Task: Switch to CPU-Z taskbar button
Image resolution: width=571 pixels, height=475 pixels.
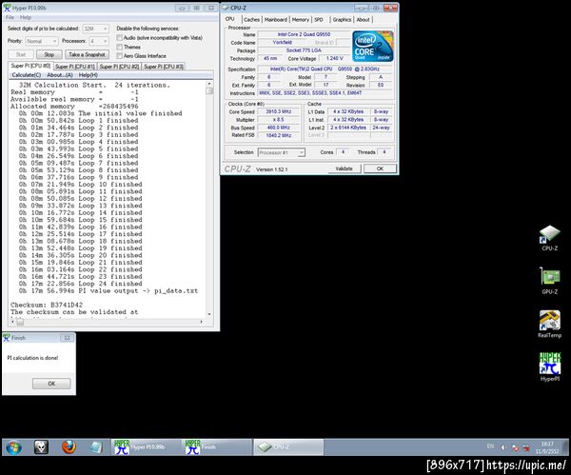Action: click(288, 447)
